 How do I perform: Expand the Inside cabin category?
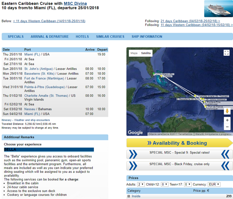coord(129,196)
